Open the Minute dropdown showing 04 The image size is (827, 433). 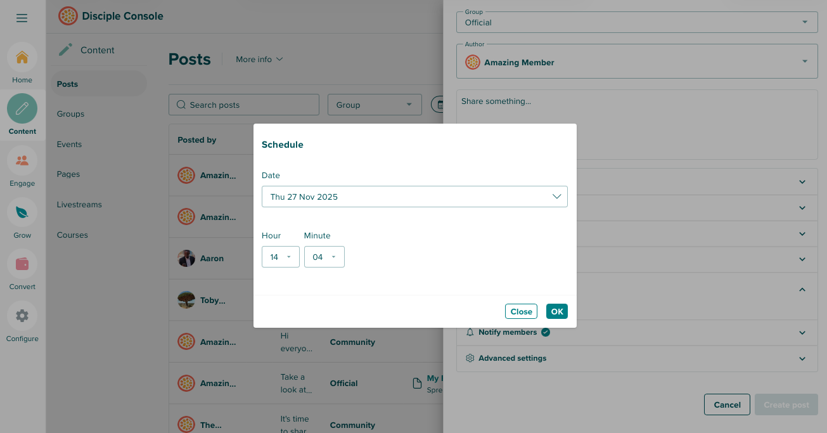pyautogui.click(x=324, y=257)
